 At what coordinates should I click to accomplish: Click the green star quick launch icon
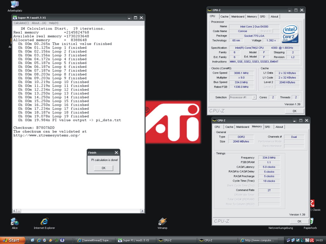[56, 240]
